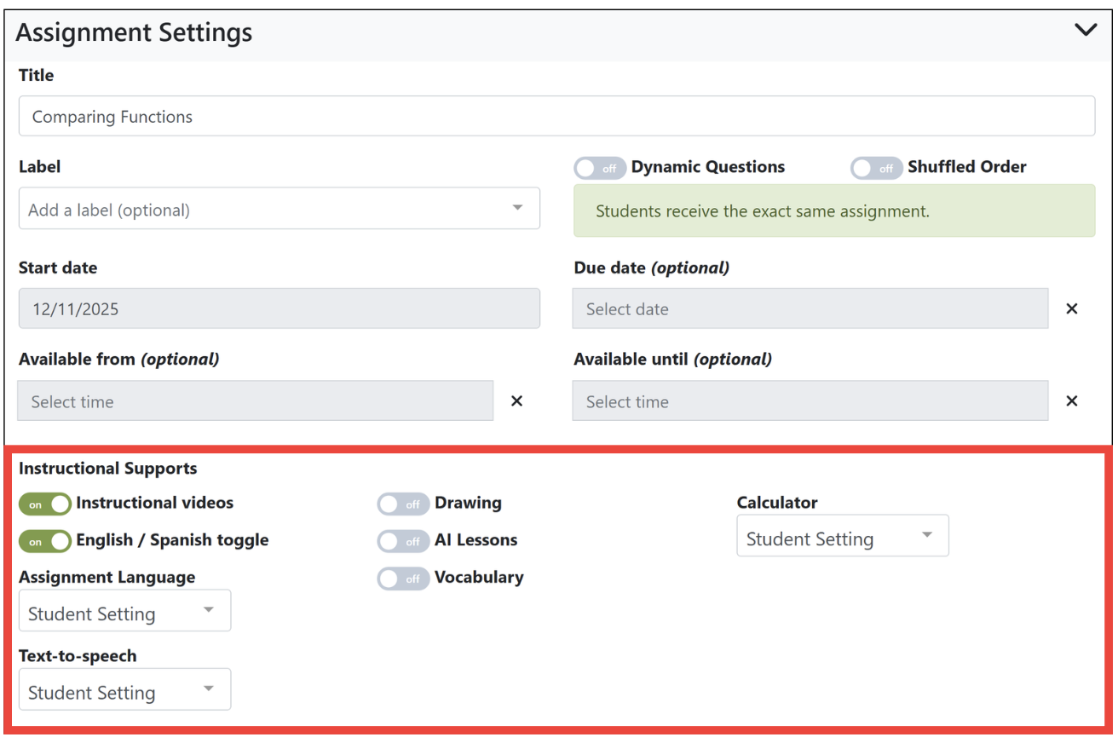The image size is (1118, 743).
Task: Enable the Vocabulary toggle
Action: point(403,579)
